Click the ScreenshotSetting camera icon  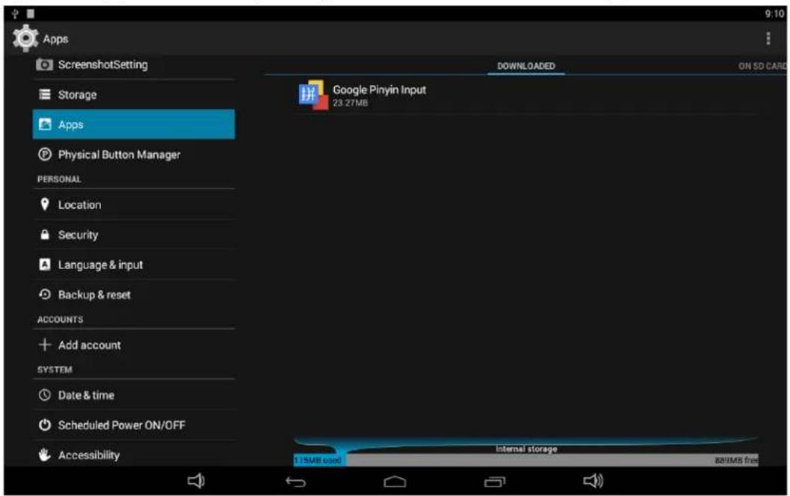[x=44, y=64]
